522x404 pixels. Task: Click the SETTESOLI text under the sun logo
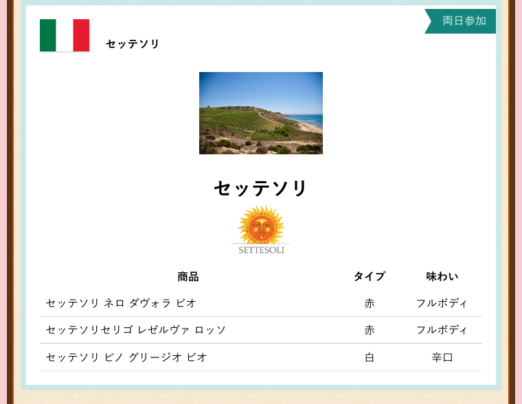(261, 250)
